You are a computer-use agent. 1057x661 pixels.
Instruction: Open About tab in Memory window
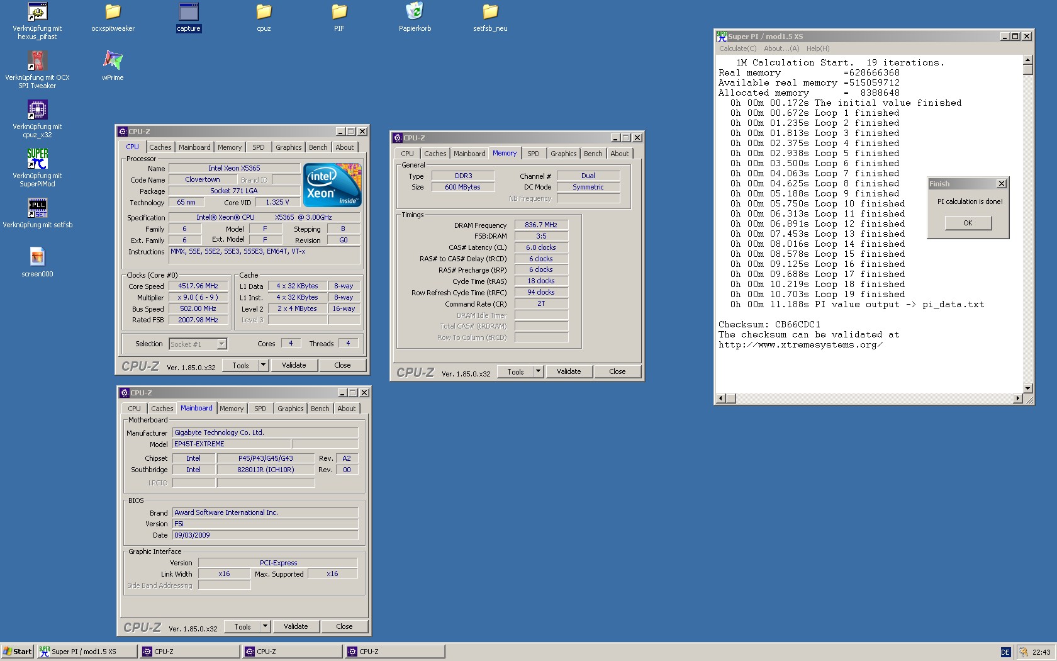point(619,154)
